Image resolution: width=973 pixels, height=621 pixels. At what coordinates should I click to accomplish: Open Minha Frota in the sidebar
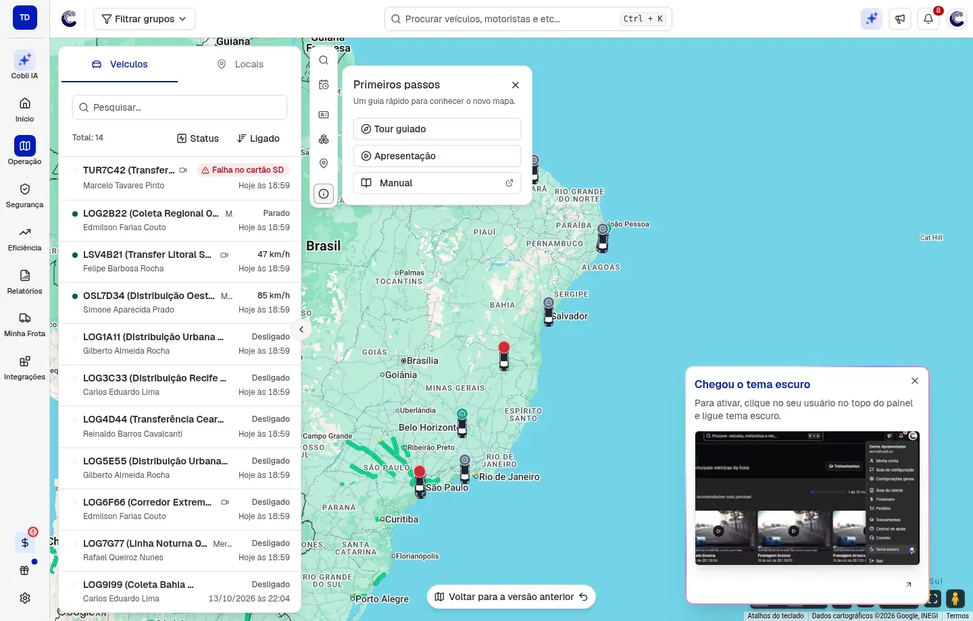[24, 324]
